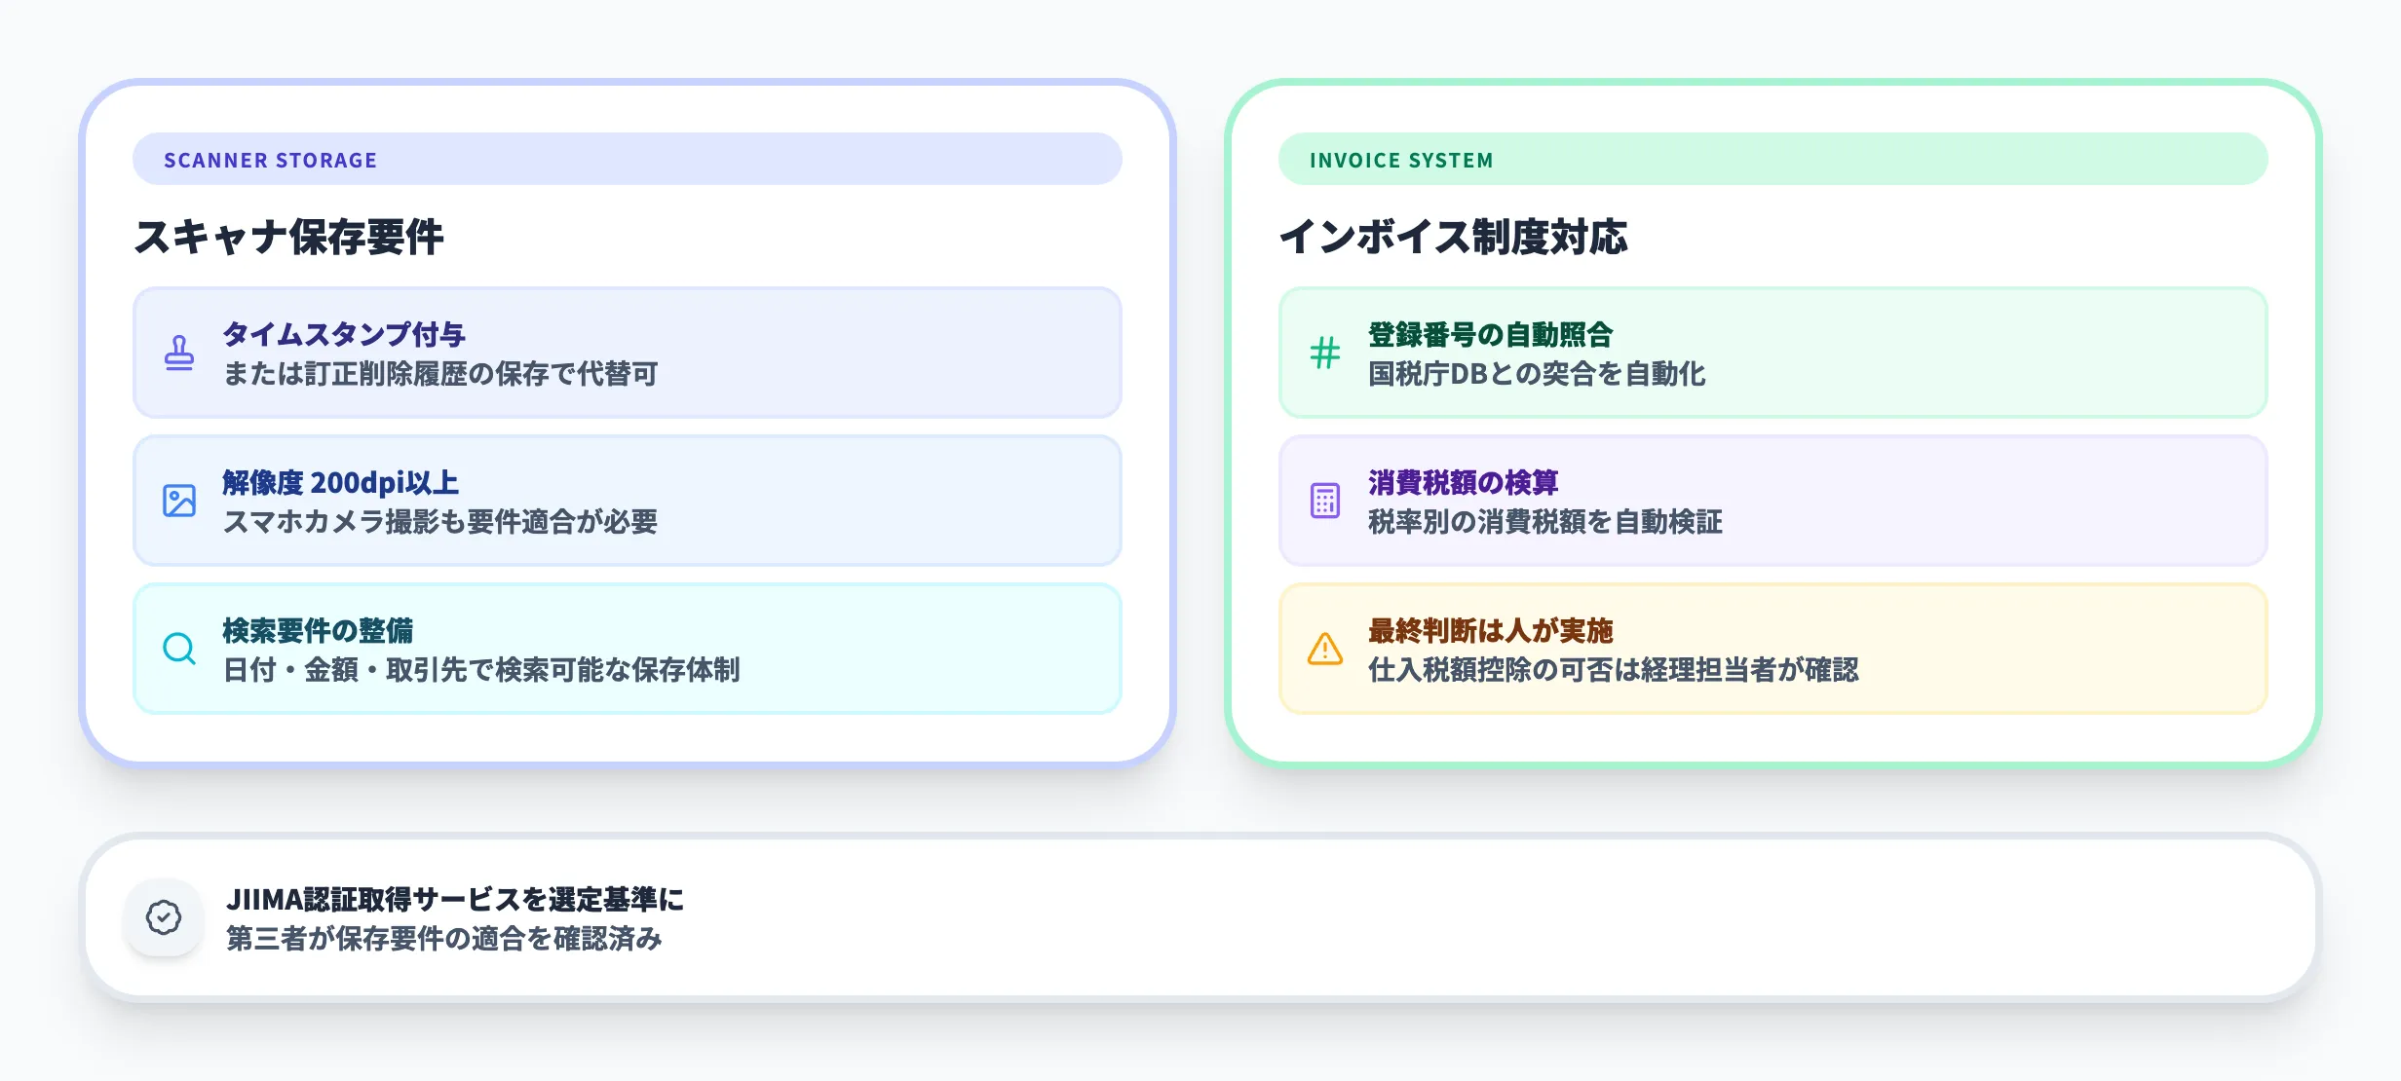Open the 検索要件の整備 card title
This screenshot has width=2401, height=1081.
click(318, 631)
